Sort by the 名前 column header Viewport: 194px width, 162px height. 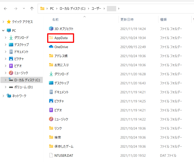pos(56,19)
